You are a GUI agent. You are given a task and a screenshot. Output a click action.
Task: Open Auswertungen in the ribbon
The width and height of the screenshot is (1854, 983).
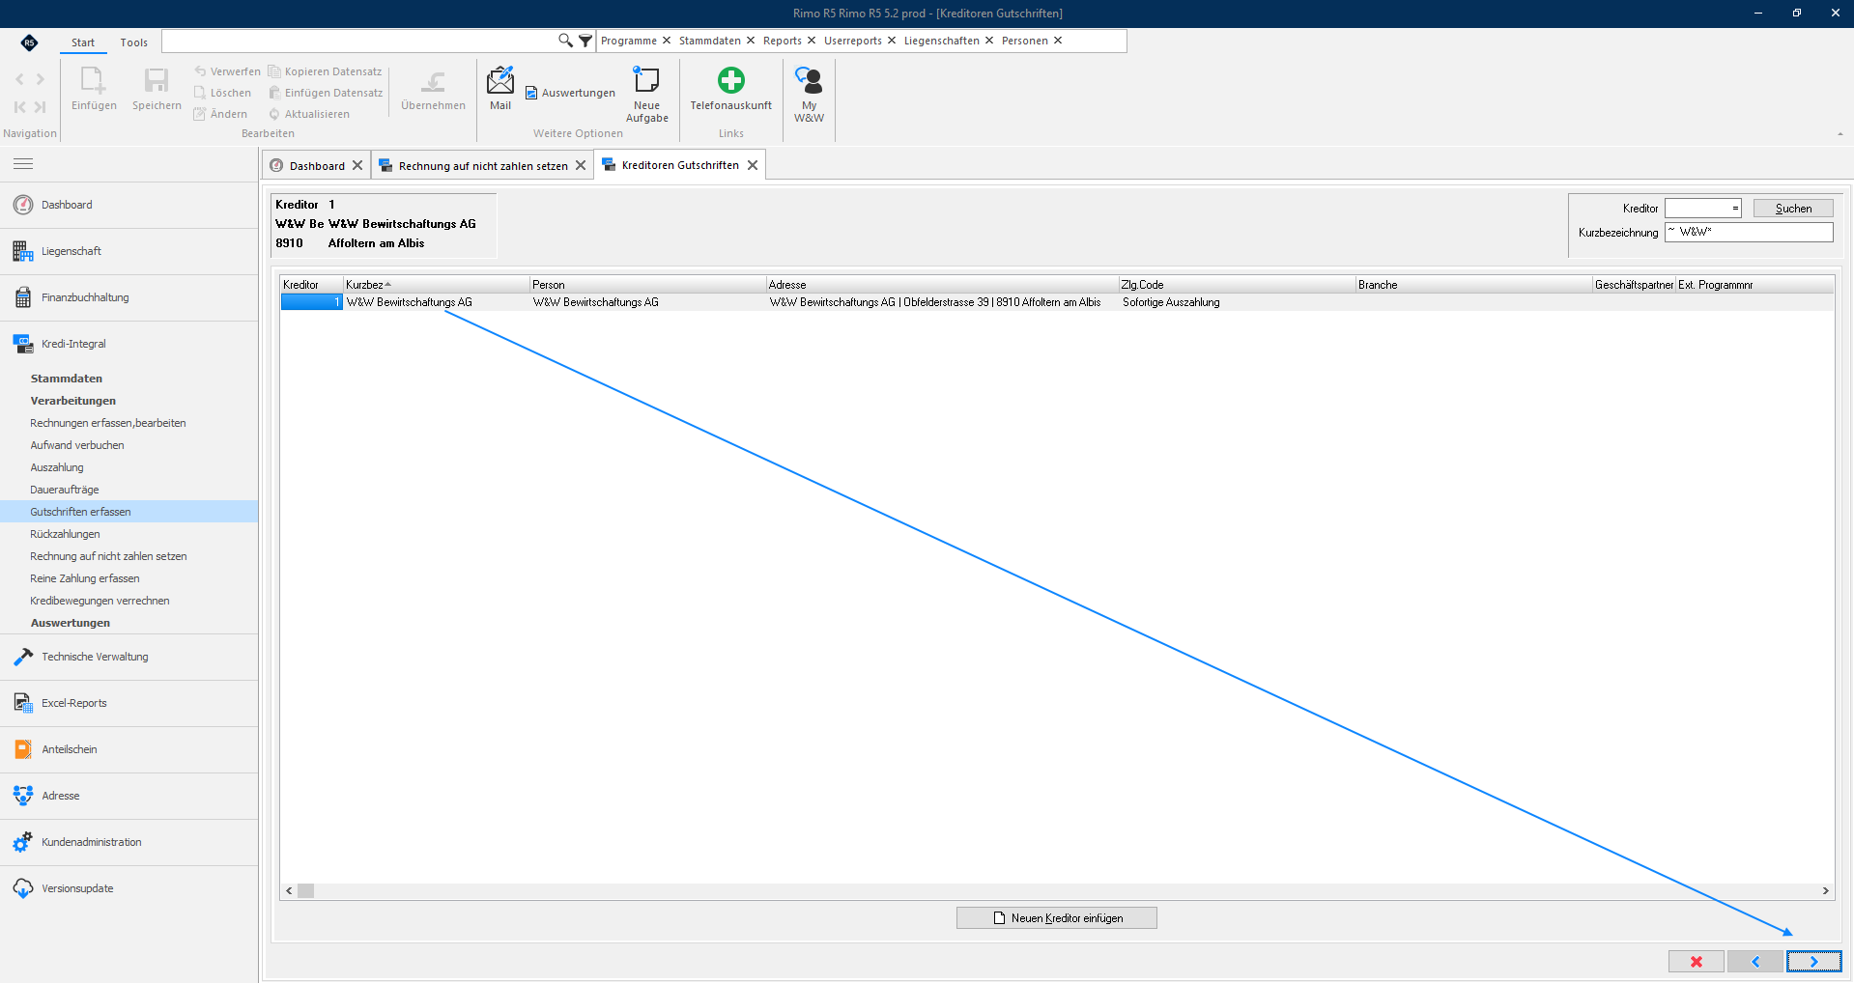pos(570,93)
